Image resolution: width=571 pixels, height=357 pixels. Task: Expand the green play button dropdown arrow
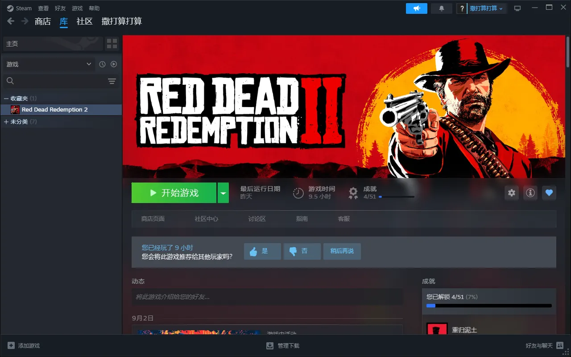point(223,193)
